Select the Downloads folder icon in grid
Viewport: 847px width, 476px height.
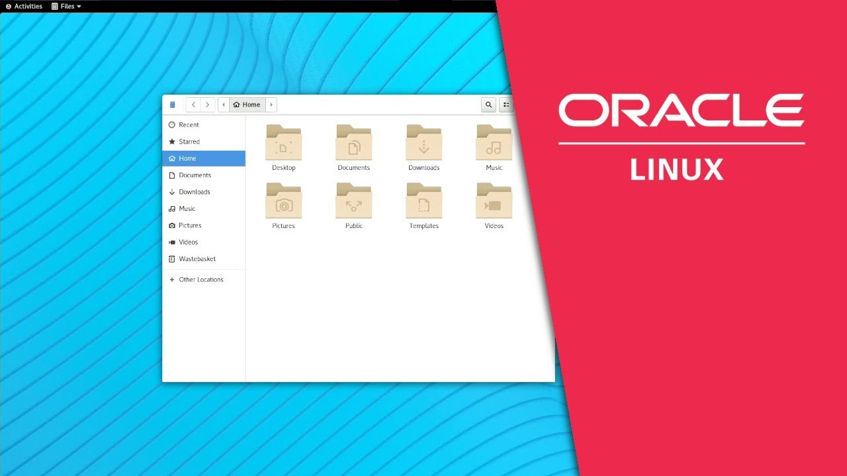[x=424, y=143]
